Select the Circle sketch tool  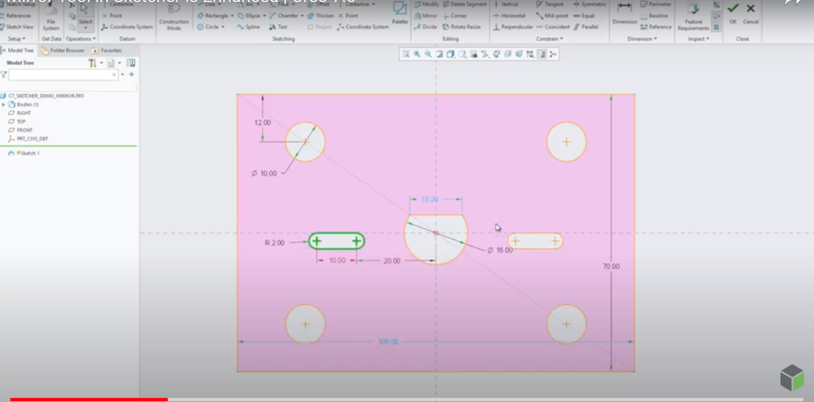click(210, 27)
